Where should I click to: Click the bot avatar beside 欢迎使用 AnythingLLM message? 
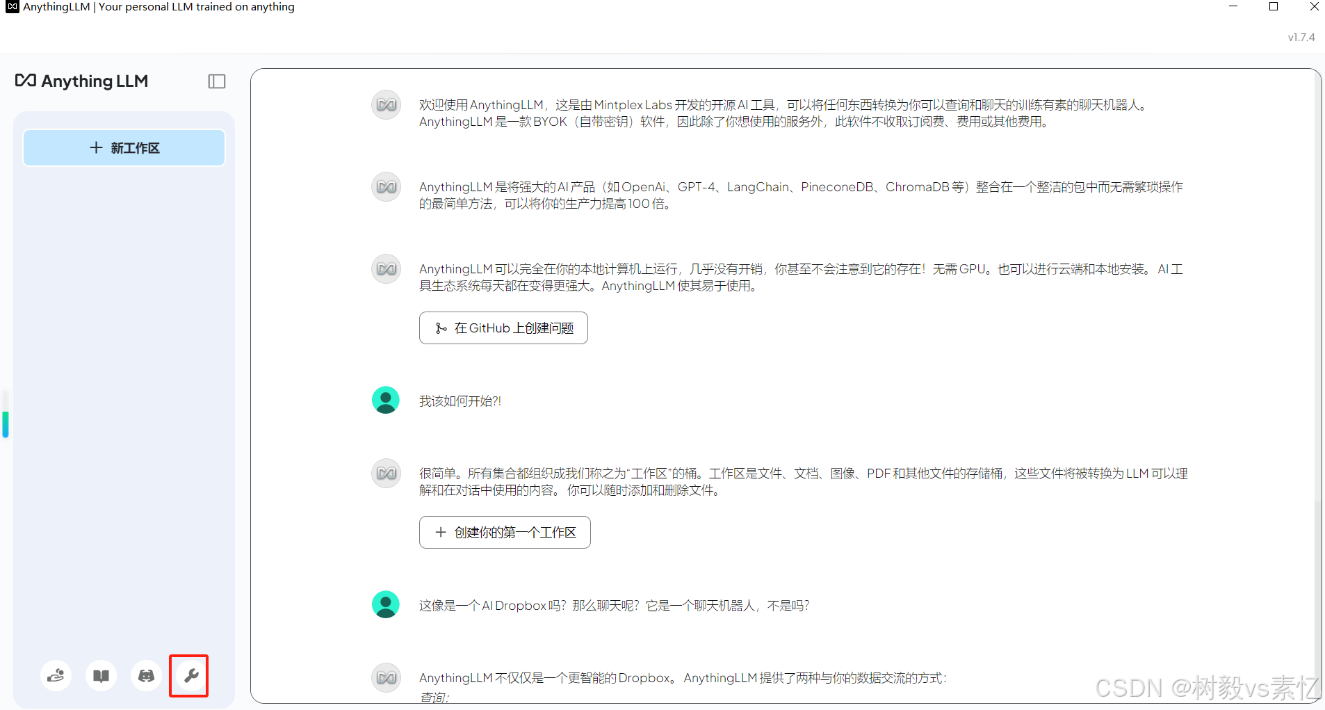386,105
